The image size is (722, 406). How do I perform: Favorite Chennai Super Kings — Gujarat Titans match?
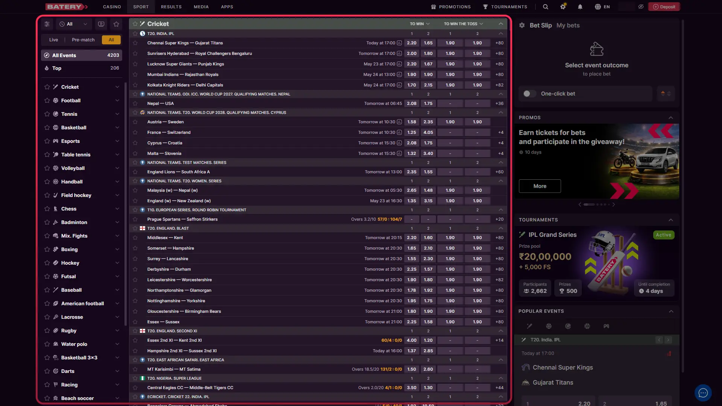pyautogui.click(x=135, y=43)
